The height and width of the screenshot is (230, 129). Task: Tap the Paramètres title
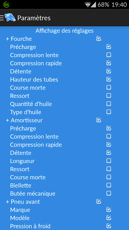34,18
